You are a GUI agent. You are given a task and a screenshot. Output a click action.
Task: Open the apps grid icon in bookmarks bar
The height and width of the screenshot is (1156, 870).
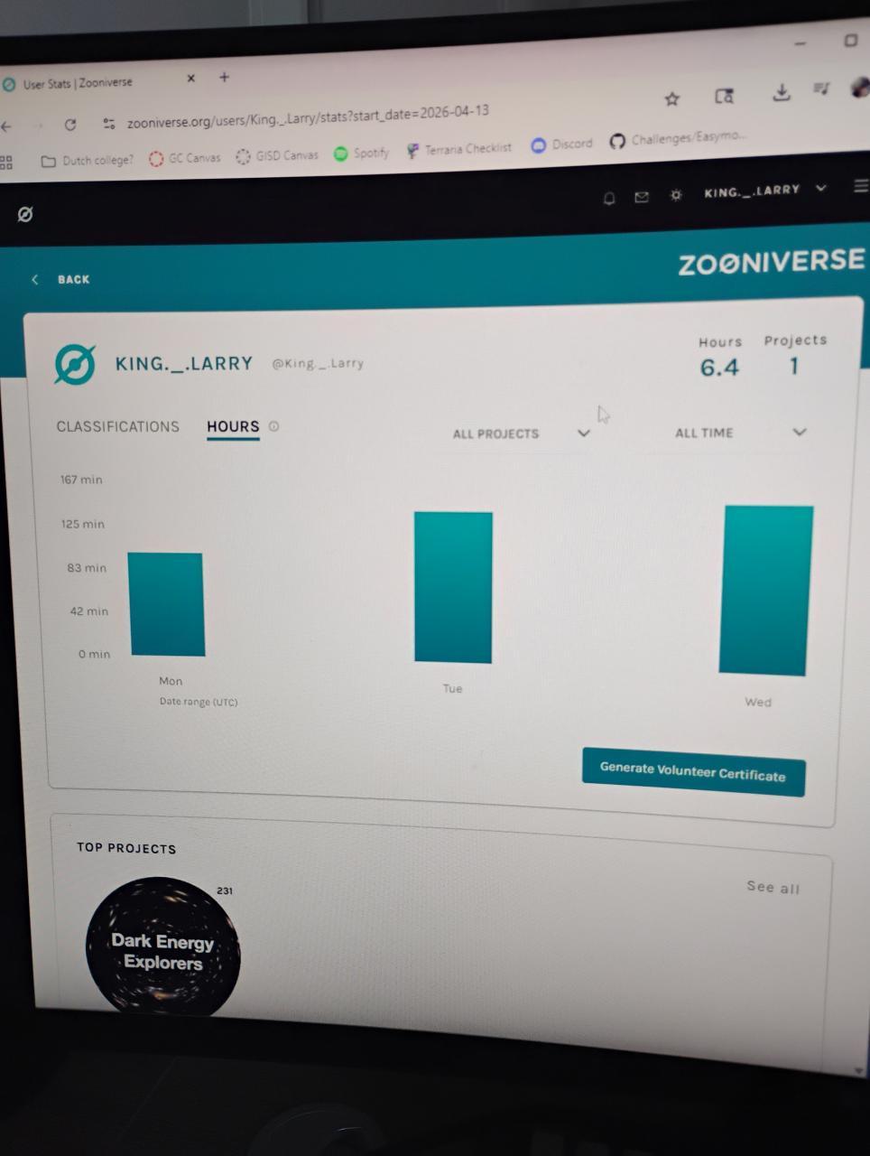pyautogui.click(x=6, y=163)
